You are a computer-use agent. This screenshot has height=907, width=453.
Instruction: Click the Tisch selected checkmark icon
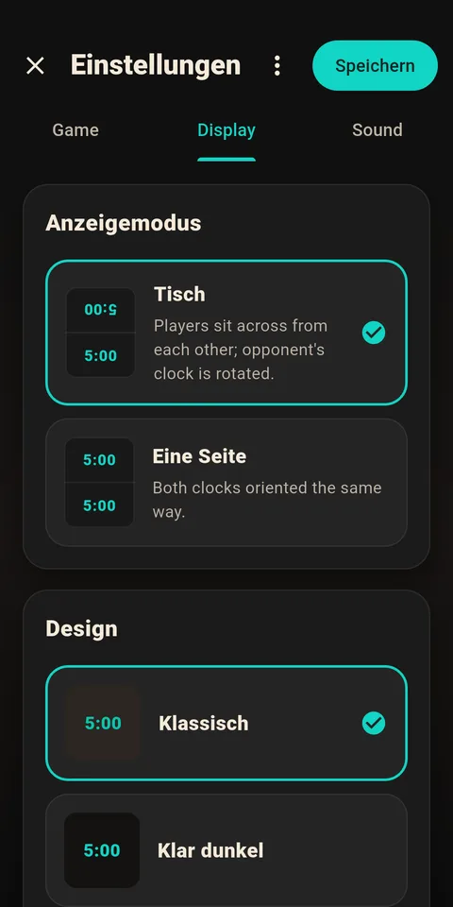coord(374,333)
